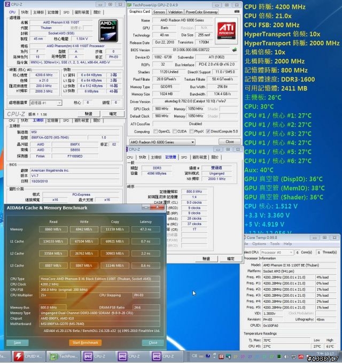Switch to the Validation tab in GPU-Z
Viewport: 342px width, 363px height.
175,12
